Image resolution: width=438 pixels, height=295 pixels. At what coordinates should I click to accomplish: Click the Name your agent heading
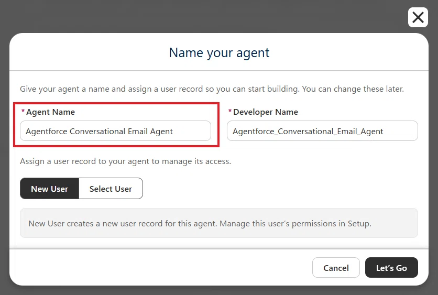pyautogui.click(x=219, y=53)
